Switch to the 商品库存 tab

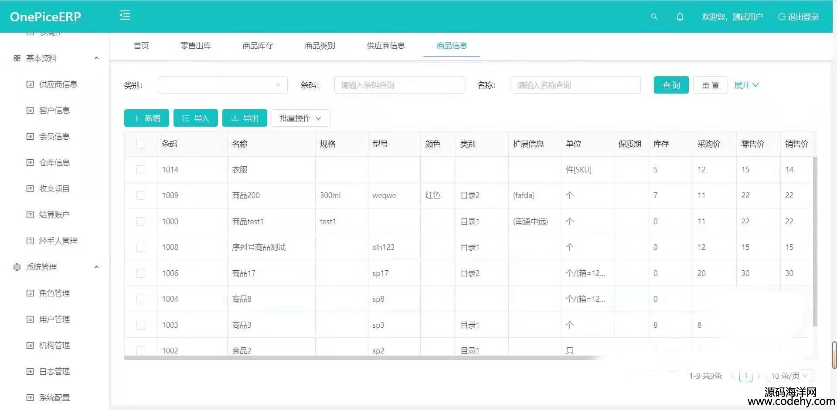pyautogui.click(x=258, y=46)
